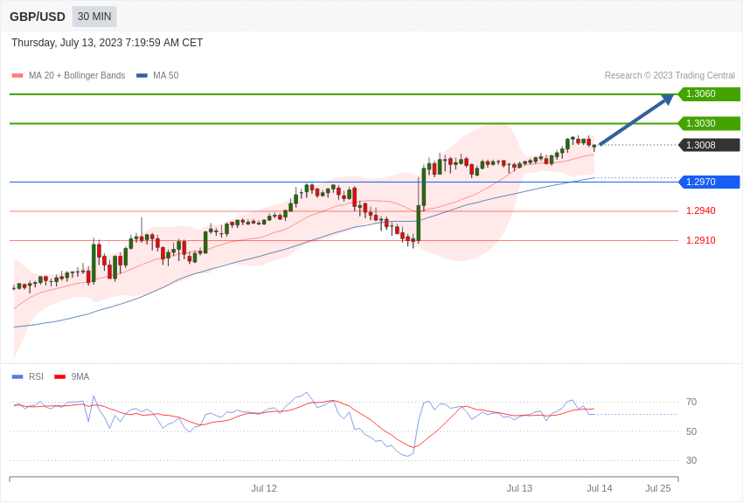Toggle the RSI legend marker
Image resolution: width=743 pixels, height=503 pixels.
[17, 377]
